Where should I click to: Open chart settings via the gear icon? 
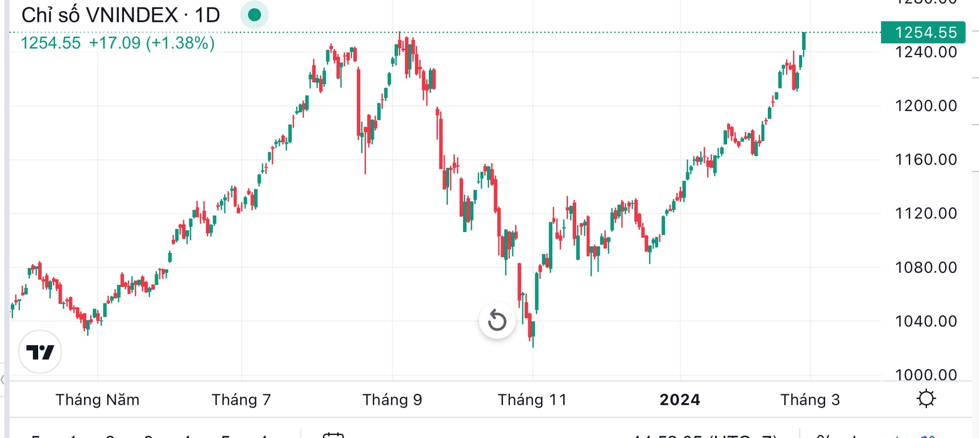925,399
